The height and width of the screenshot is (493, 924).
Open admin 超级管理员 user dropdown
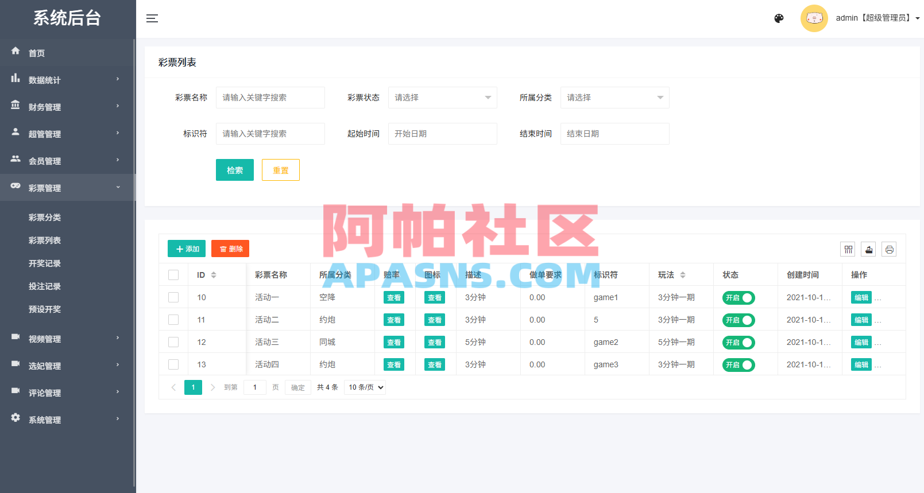coord(877,18)
